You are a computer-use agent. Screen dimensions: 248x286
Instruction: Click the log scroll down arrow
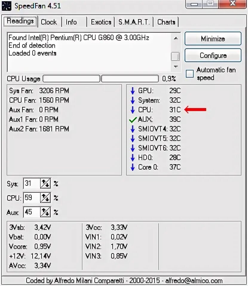pyautogui.click(x=176, y=67)
